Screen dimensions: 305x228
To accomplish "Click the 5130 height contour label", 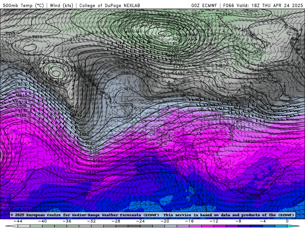I will pos(172,44).
